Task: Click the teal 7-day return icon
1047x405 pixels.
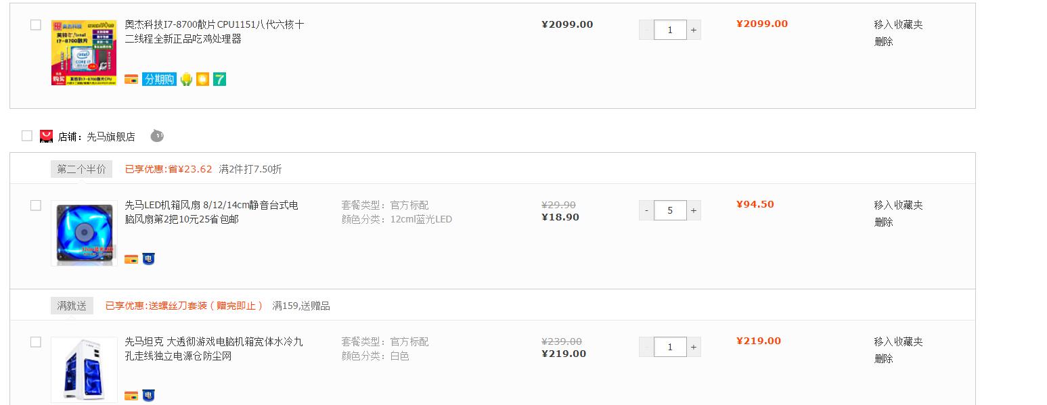Action: [219, 79]
